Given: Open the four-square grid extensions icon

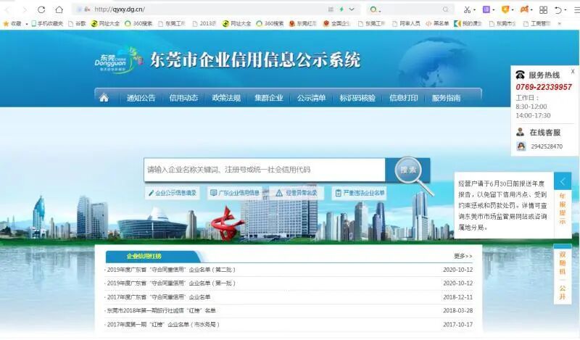Looking at the screenshot, I should coord(543,10).
